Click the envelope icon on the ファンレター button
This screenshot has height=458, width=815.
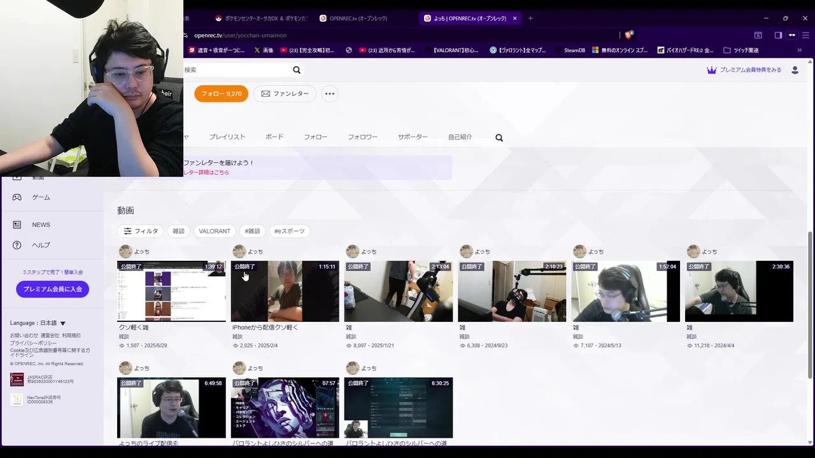pyautogui.click(x=266, y=94)
